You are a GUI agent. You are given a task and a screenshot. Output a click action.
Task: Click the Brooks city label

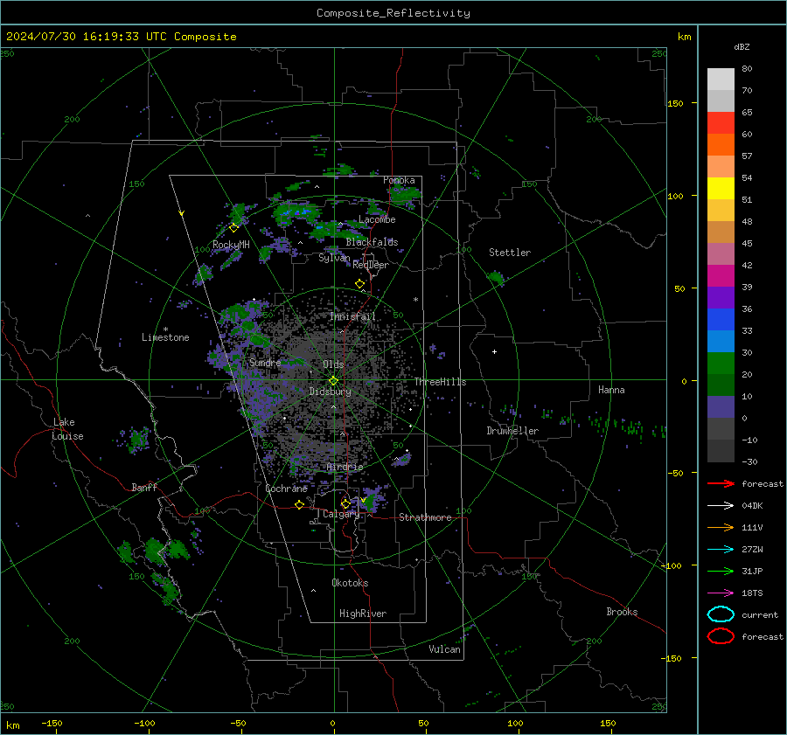[622, 612]
